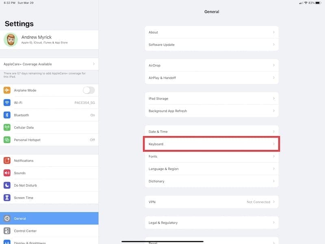
Task: Open AirPlay & Handoff settings
Action: tap(212, 78)
